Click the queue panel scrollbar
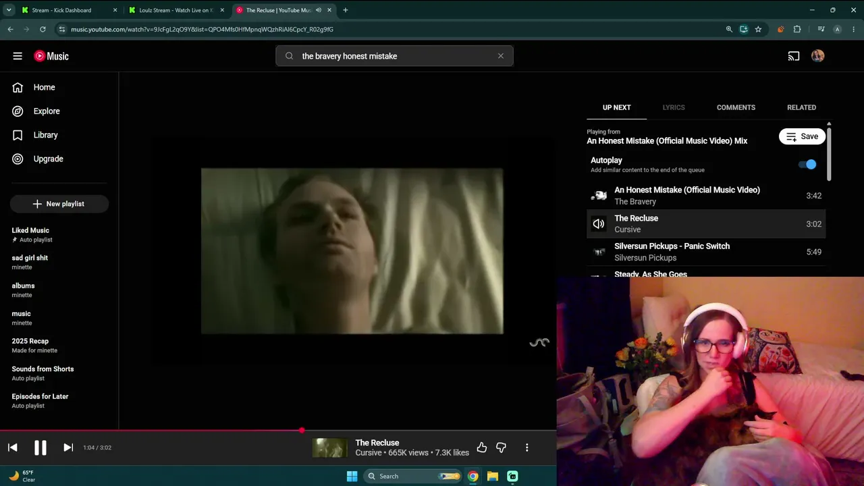 point(829,153)
